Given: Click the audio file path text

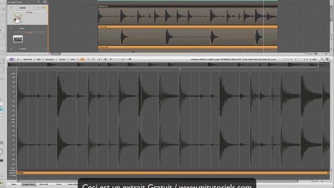Looking at the screenshot, I should tap(233, 60).
